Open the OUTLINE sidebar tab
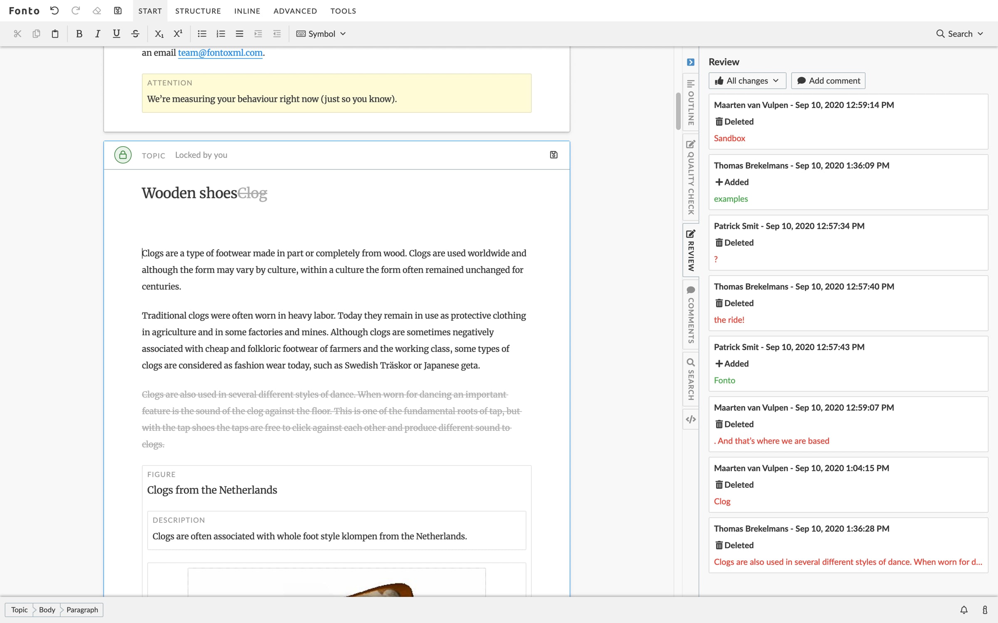 [x=691, y=103]
